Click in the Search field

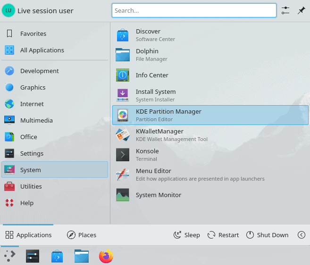point(194,10)
